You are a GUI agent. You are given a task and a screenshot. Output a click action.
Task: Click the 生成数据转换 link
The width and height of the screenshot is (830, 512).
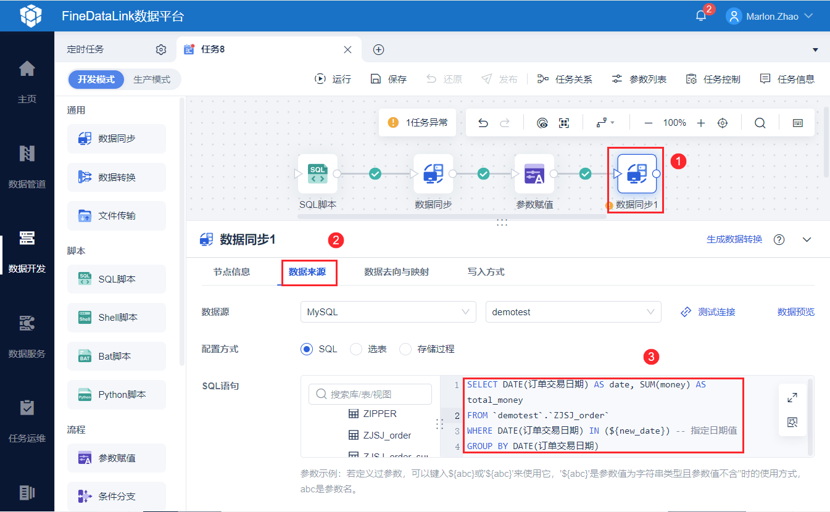(734, 239)
